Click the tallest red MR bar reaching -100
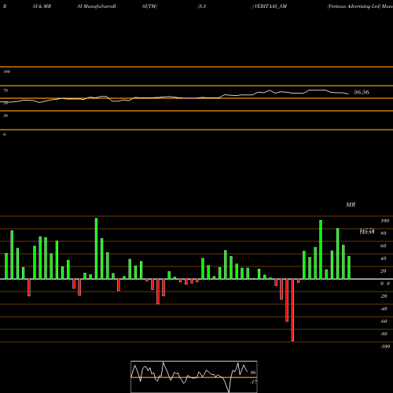The image size is (393, 393). pos(292,310)
